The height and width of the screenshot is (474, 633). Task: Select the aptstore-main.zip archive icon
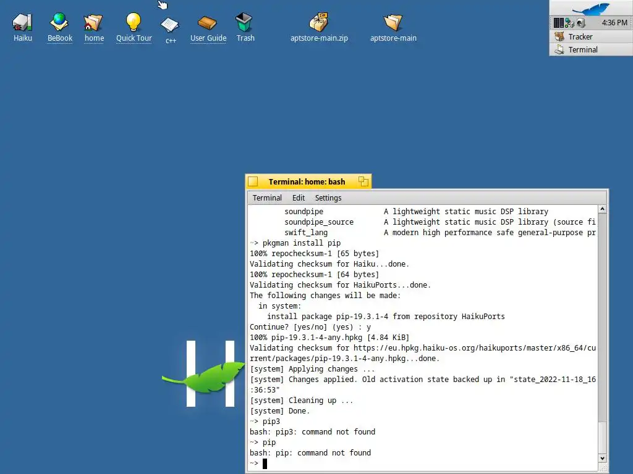pos(318,23)
